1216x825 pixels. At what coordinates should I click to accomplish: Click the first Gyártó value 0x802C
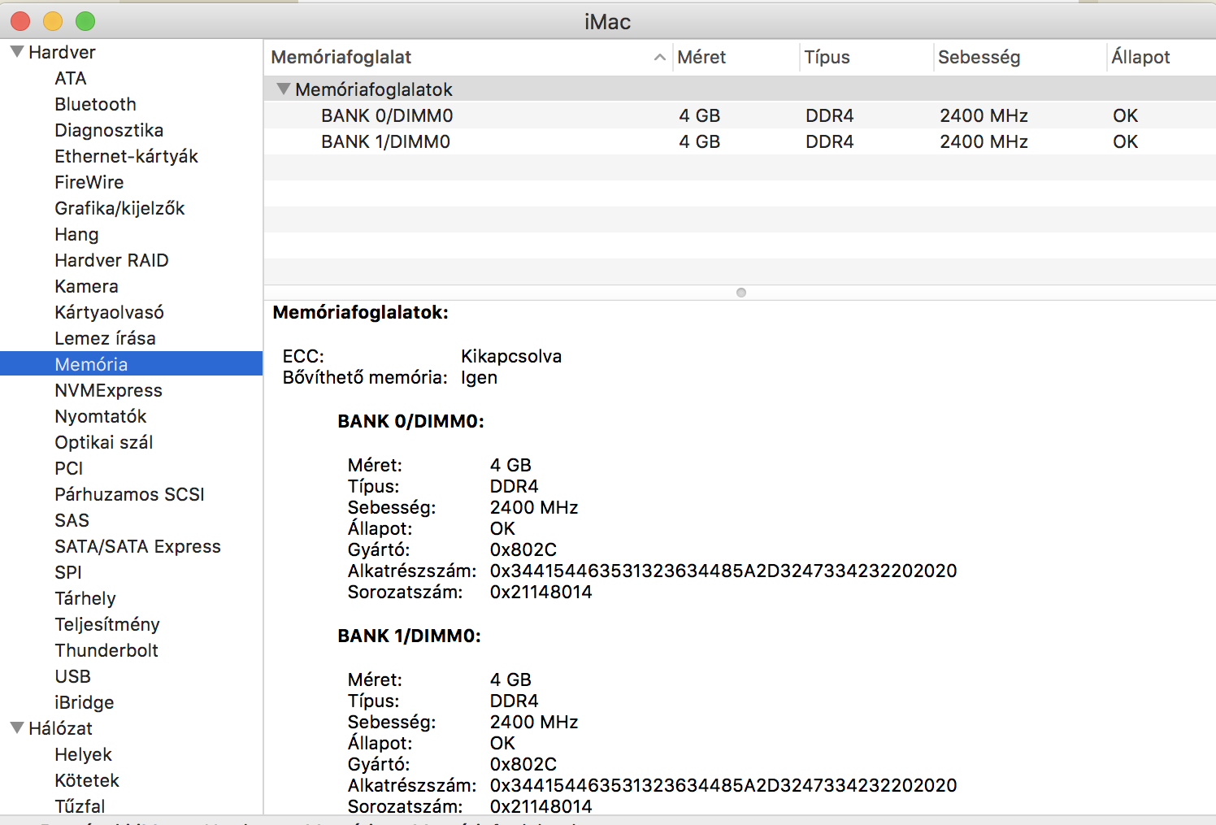pyautogui.click(x=523, y=549)
